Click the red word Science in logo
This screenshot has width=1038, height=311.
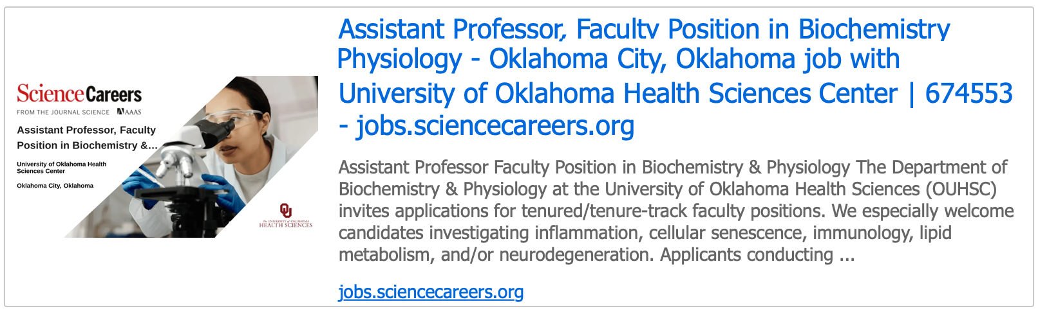(x=50, y=94)
